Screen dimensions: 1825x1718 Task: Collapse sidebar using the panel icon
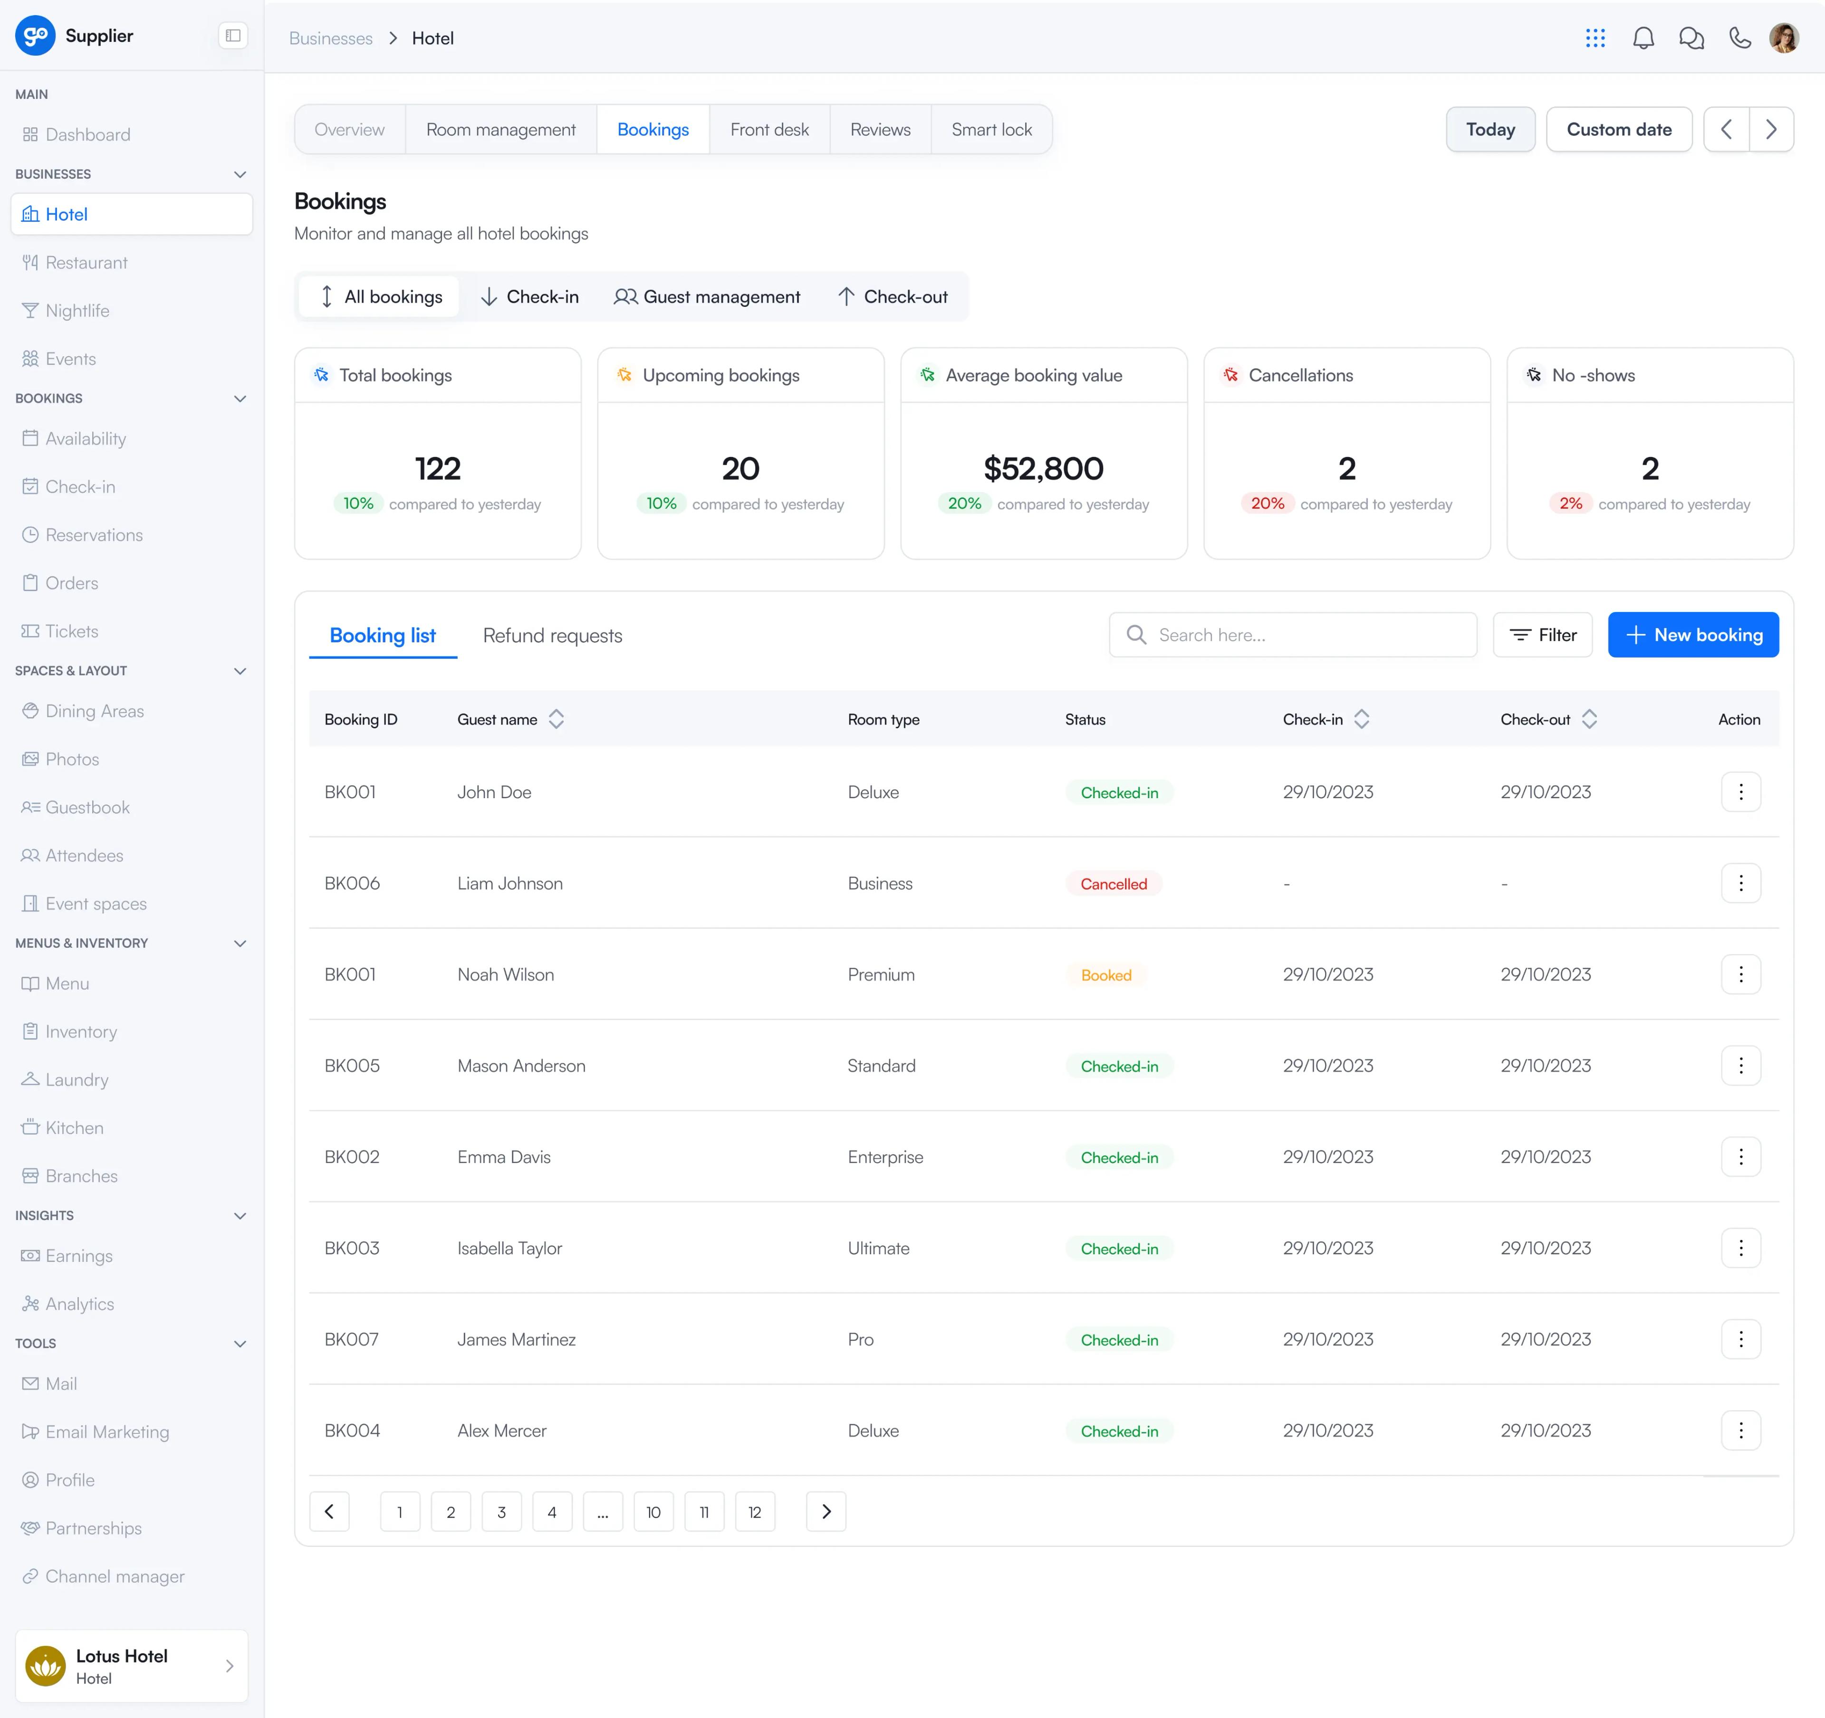(x=233, y=36)
